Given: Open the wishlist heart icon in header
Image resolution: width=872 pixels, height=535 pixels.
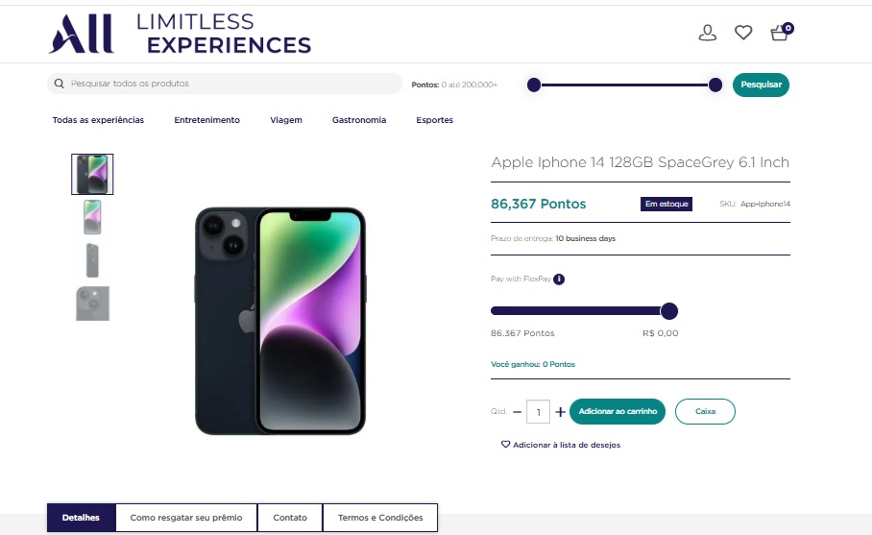Looking at the screenshot, I should tap(743, 33).
